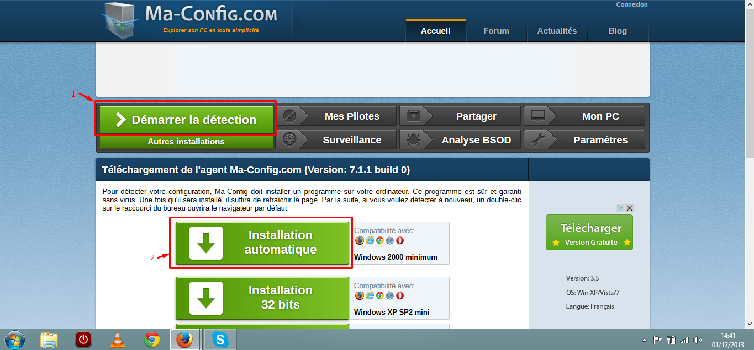The height and width of the screenshot is (350, 754).
Task: Open the Windows Start menu
Action: tap(14, 340)
